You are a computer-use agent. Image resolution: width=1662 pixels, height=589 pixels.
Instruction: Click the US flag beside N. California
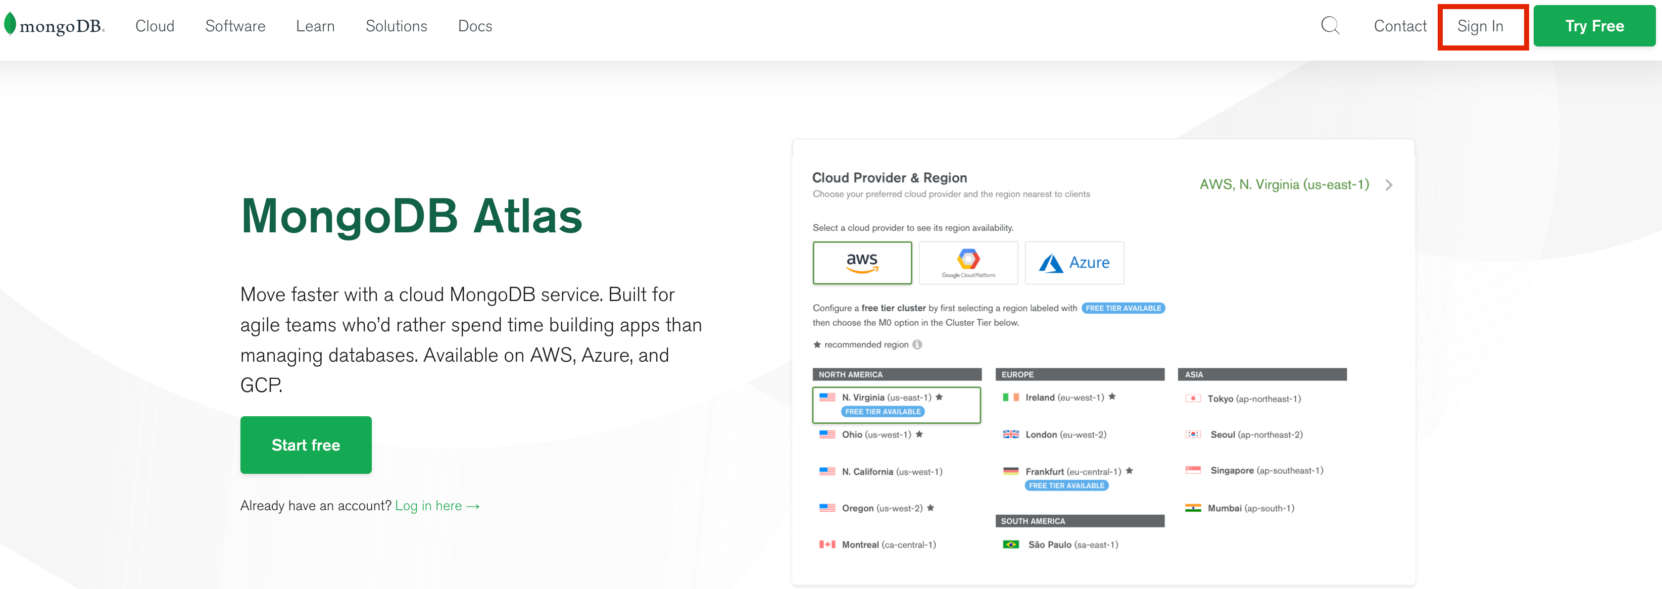827,471
